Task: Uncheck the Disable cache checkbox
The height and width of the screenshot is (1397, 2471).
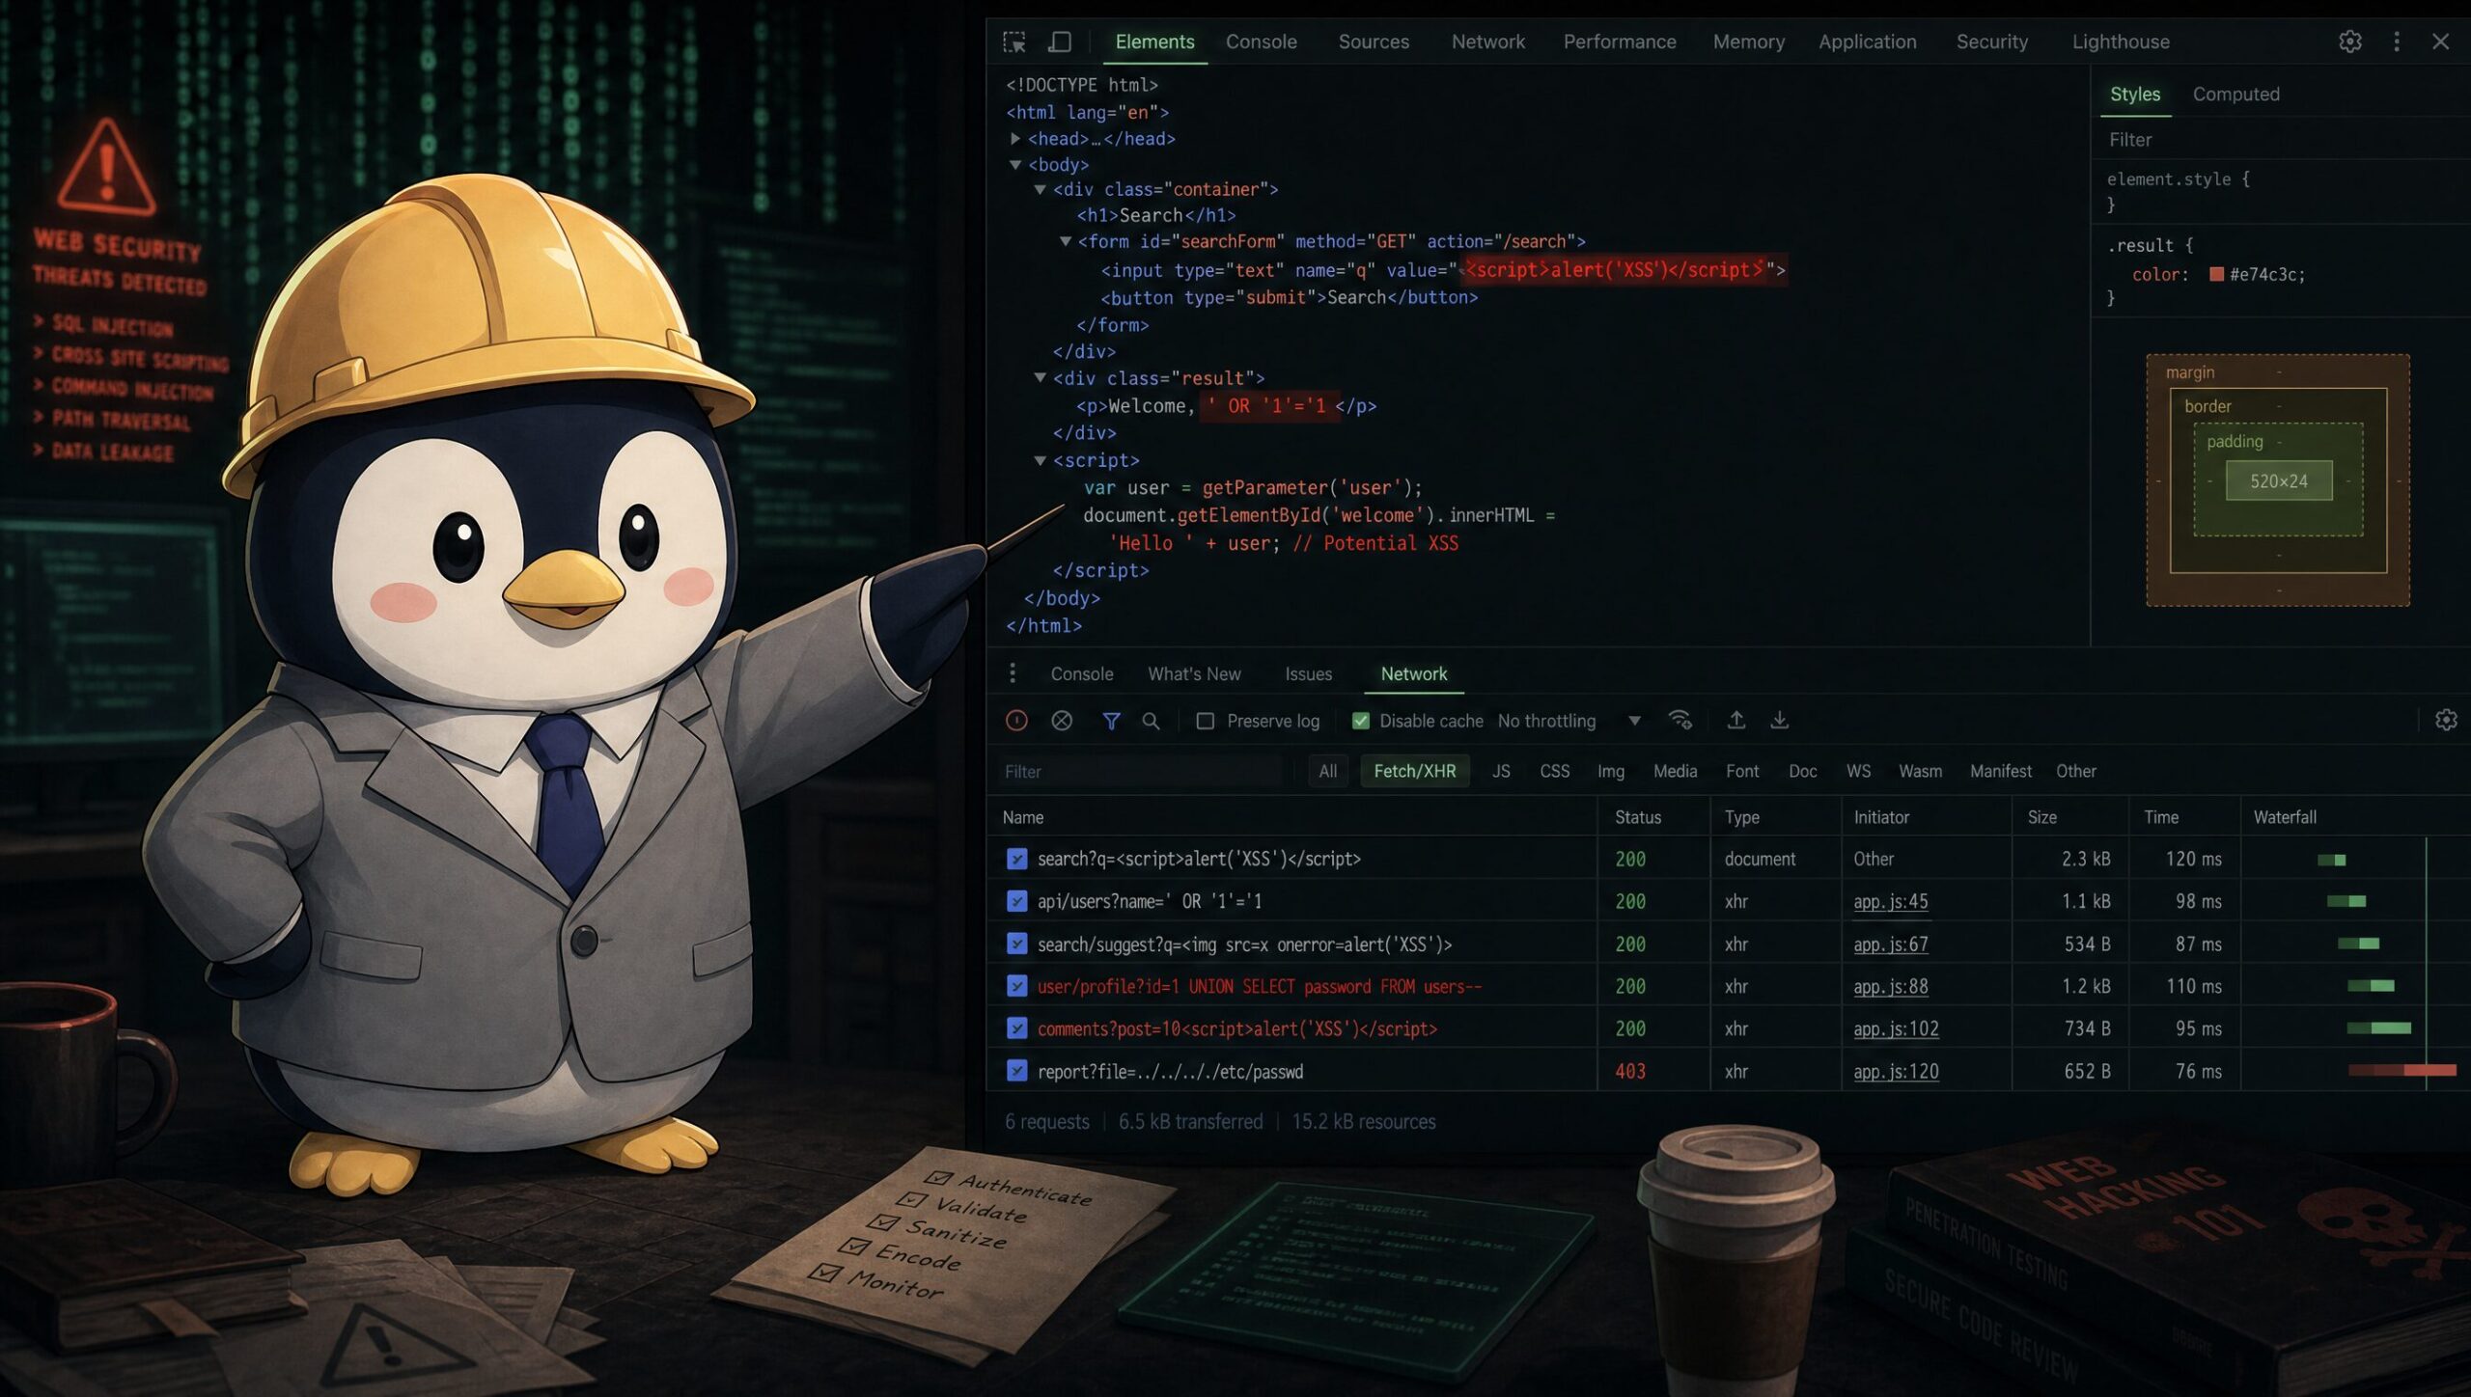Action: [1361, 722]
